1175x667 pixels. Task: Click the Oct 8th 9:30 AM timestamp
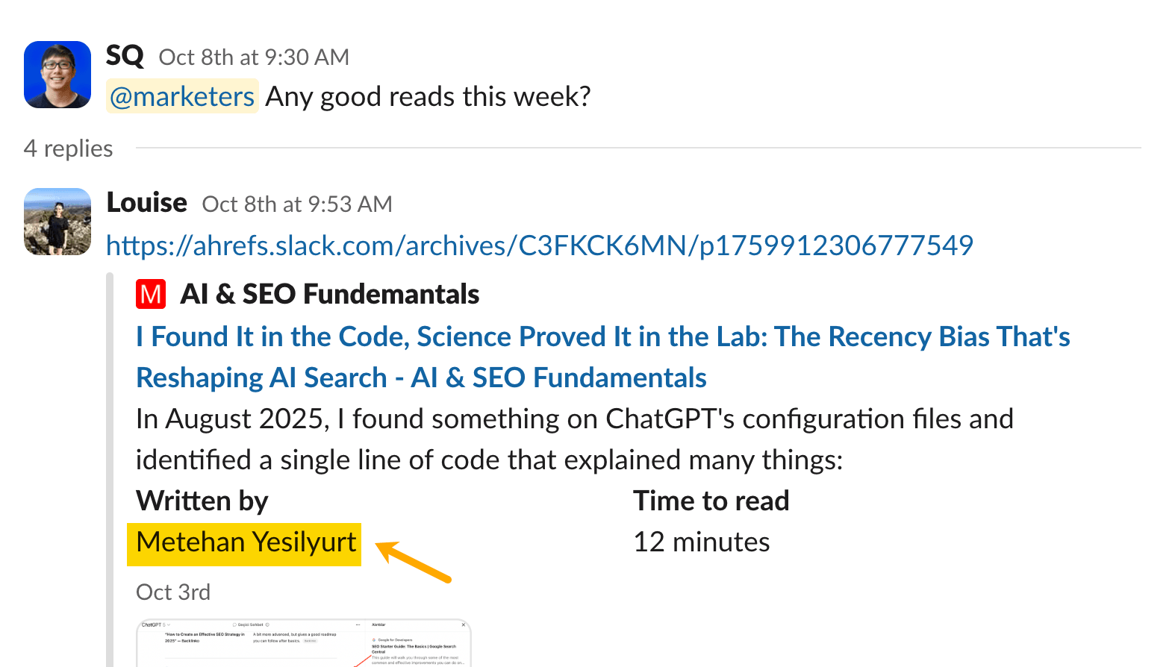pyautogui.click(x=254, y=57)
